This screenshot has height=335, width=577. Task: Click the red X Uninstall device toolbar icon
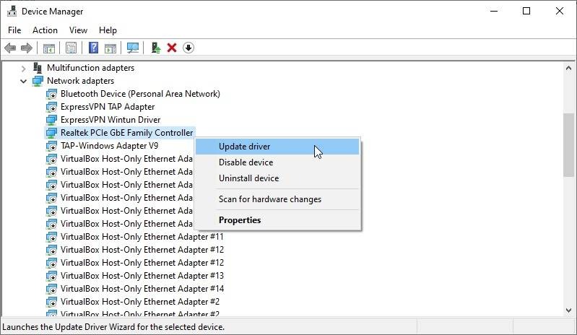pyautogui.click(x=172, y=48)
